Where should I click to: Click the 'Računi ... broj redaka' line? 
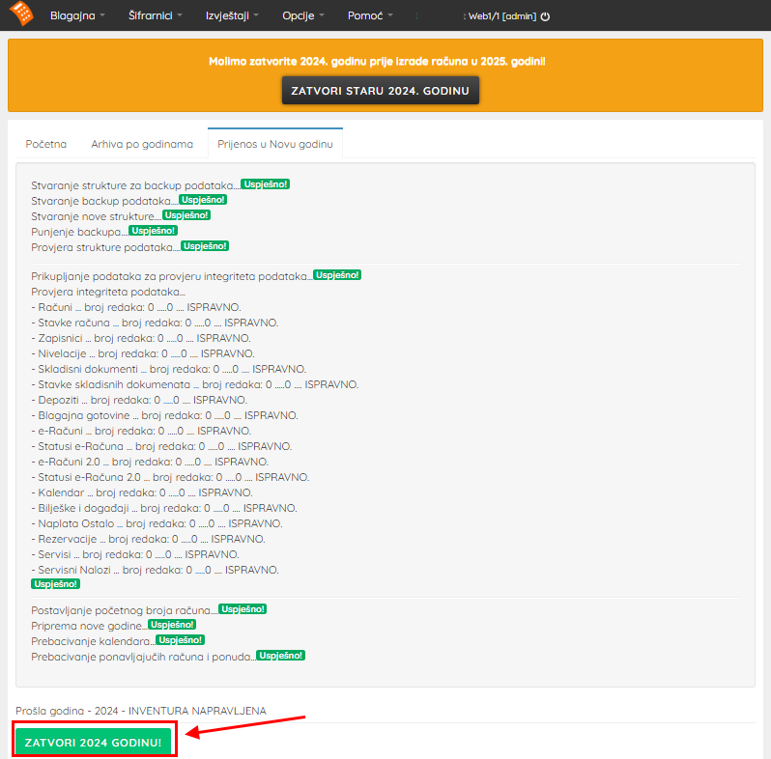135,307
